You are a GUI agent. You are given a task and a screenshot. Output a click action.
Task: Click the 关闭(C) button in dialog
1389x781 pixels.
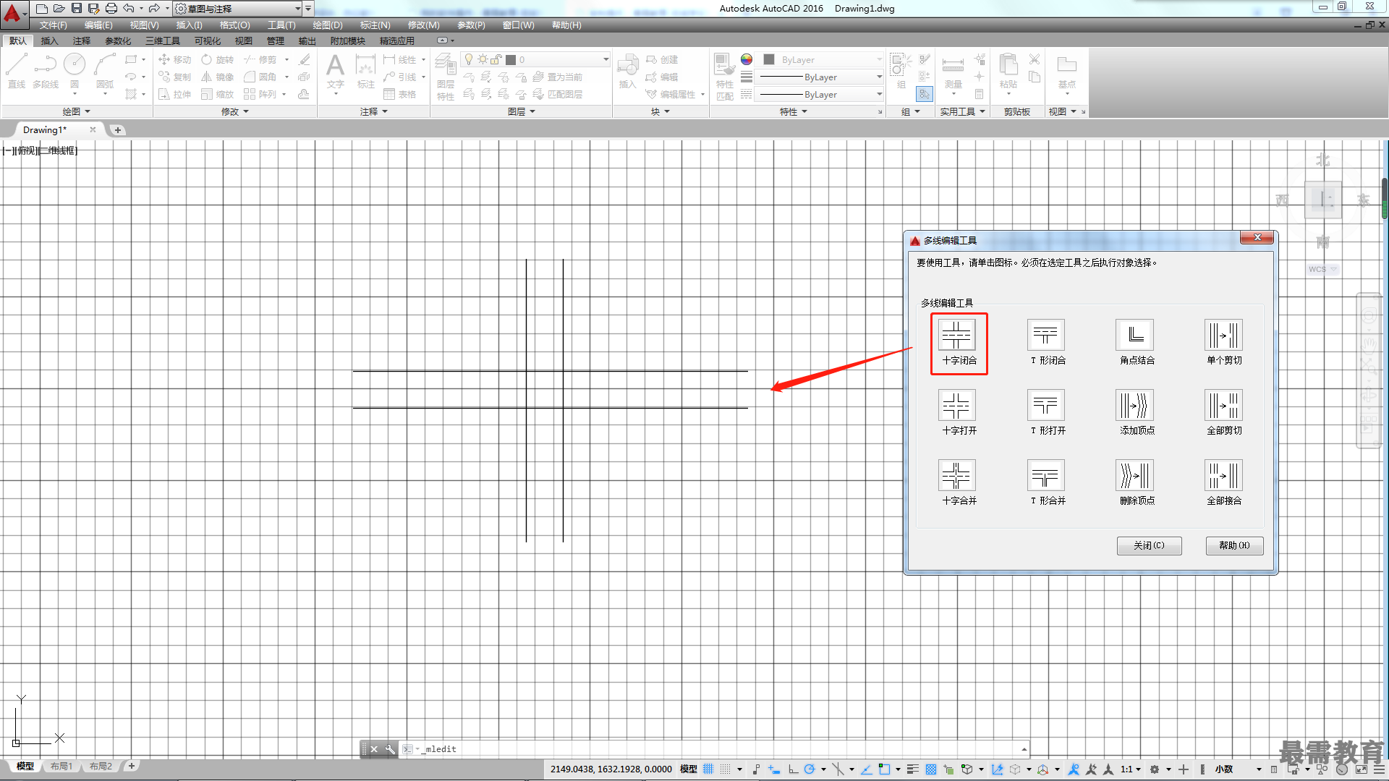(1149, 545)
